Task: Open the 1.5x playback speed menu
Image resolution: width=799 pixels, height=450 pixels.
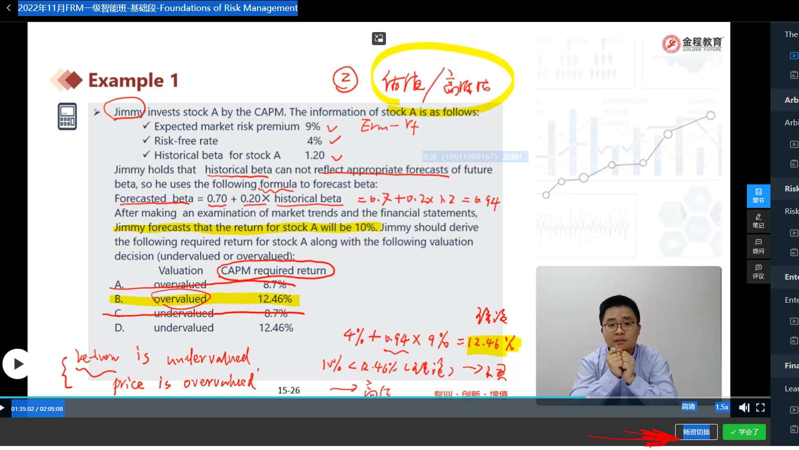Action: [x=722, y=407]
